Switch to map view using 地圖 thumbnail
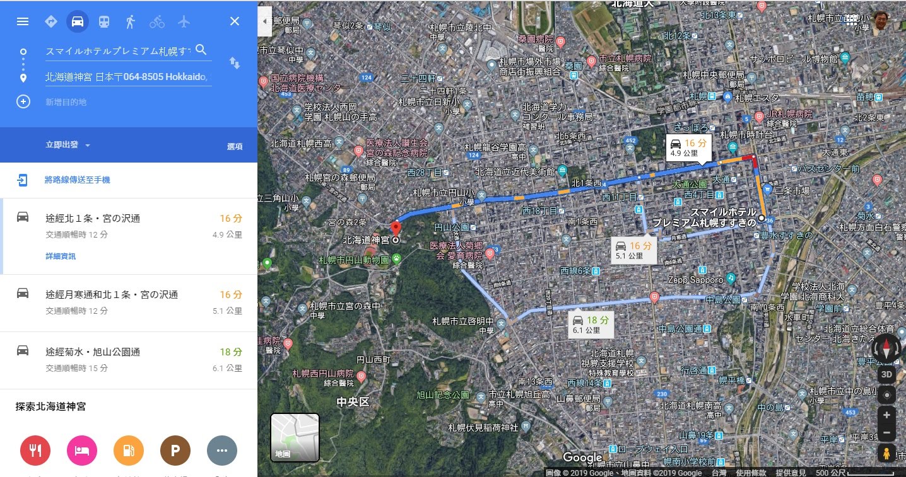The width and height of the screenshot is (906, 477). click(295, 437)
